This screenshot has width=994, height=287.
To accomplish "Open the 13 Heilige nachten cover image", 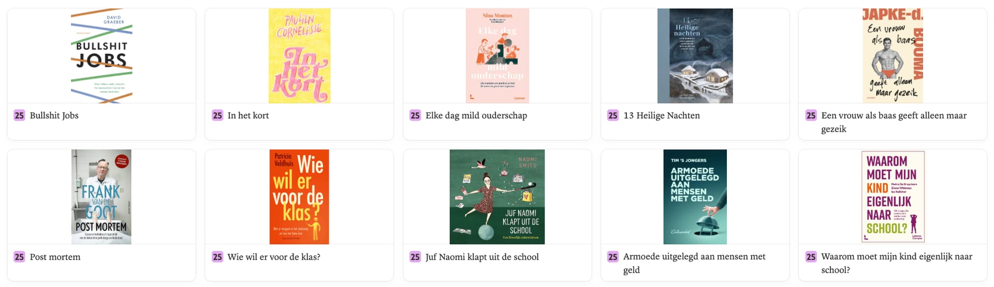I will coord(695,56).
